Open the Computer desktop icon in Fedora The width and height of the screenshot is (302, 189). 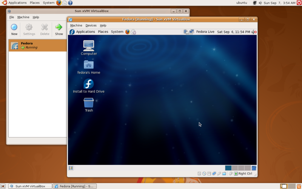click(x=89, y=48)
